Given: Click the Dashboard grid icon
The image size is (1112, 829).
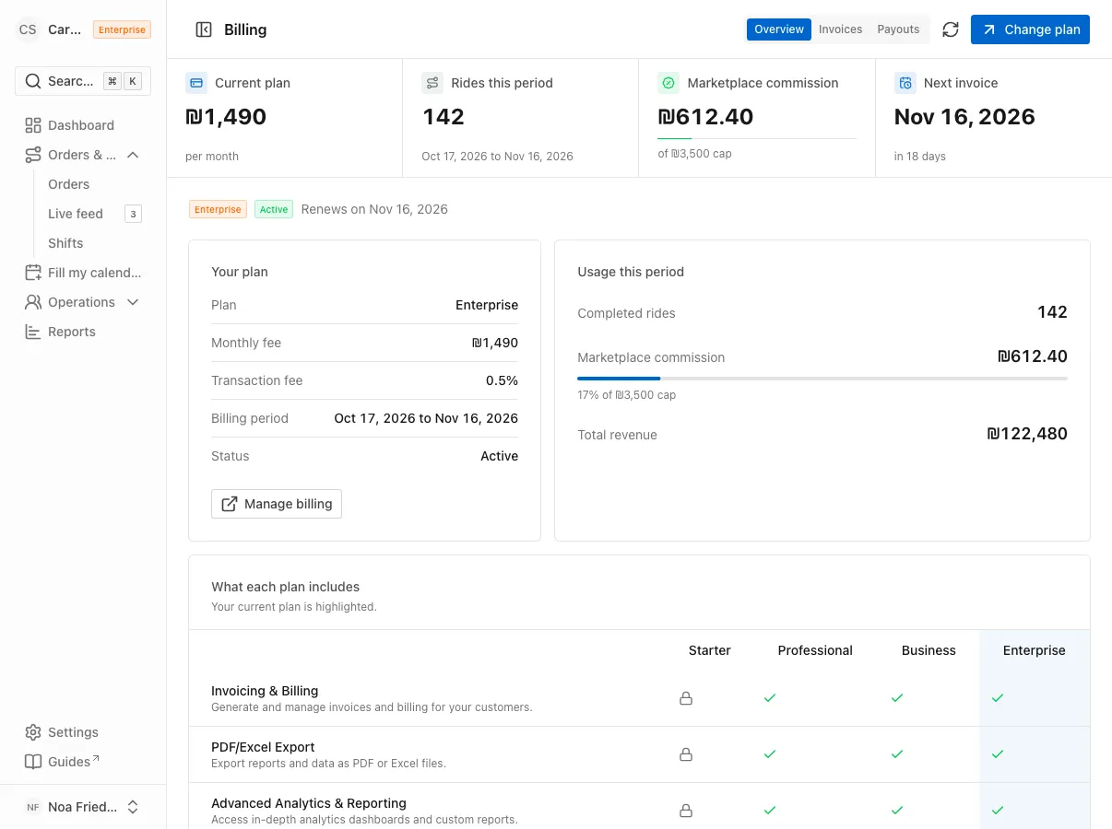Looking at the screenshot, I should point(33,125).
